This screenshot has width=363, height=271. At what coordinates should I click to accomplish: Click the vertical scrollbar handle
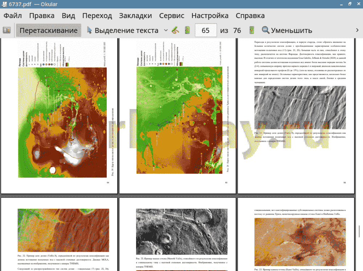tap(359, 232)
